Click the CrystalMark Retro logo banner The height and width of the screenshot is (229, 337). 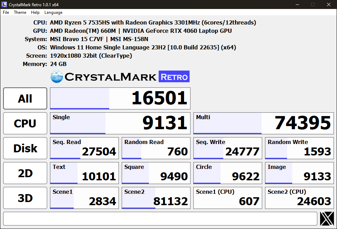[x=120, y=77]
